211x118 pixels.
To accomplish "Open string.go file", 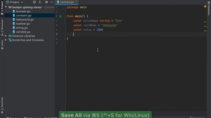I will (x=22, y=28).
